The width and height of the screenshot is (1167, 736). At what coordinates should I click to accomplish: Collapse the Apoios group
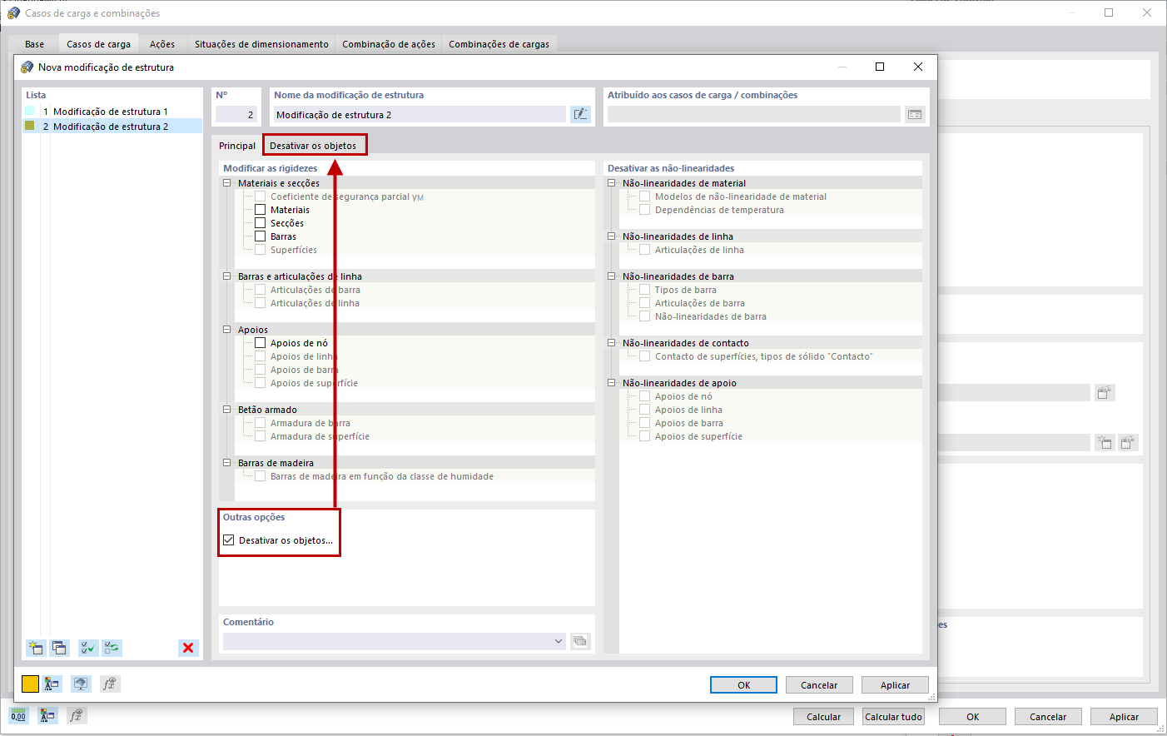226,330
